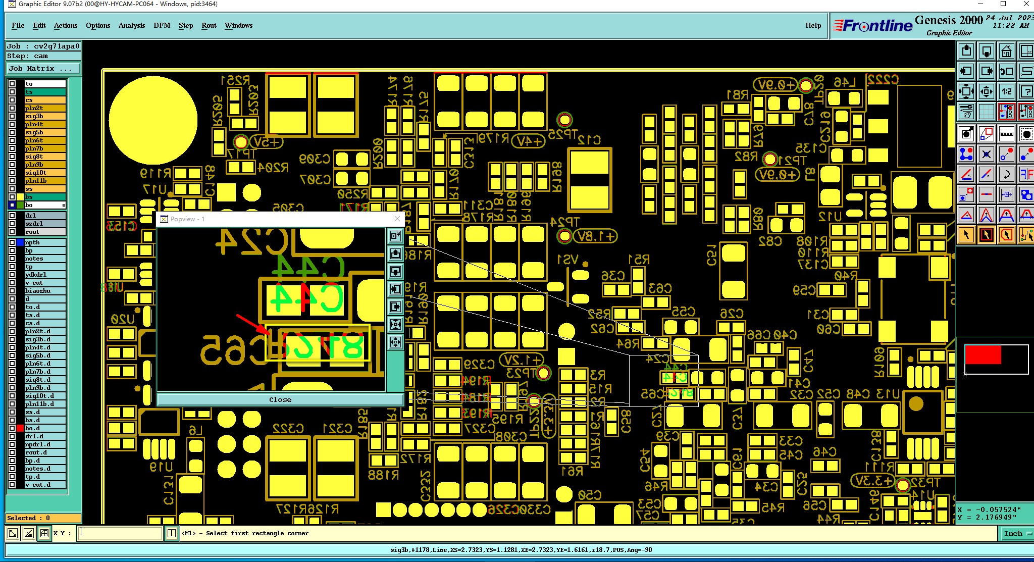The width and height of the screenshot is (1034, 562).
Task: Toggle the checkbox for layer sig3b
Action: [x=12, y=116]
